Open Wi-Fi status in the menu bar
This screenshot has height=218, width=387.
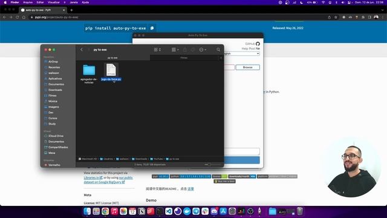point(323,2)
